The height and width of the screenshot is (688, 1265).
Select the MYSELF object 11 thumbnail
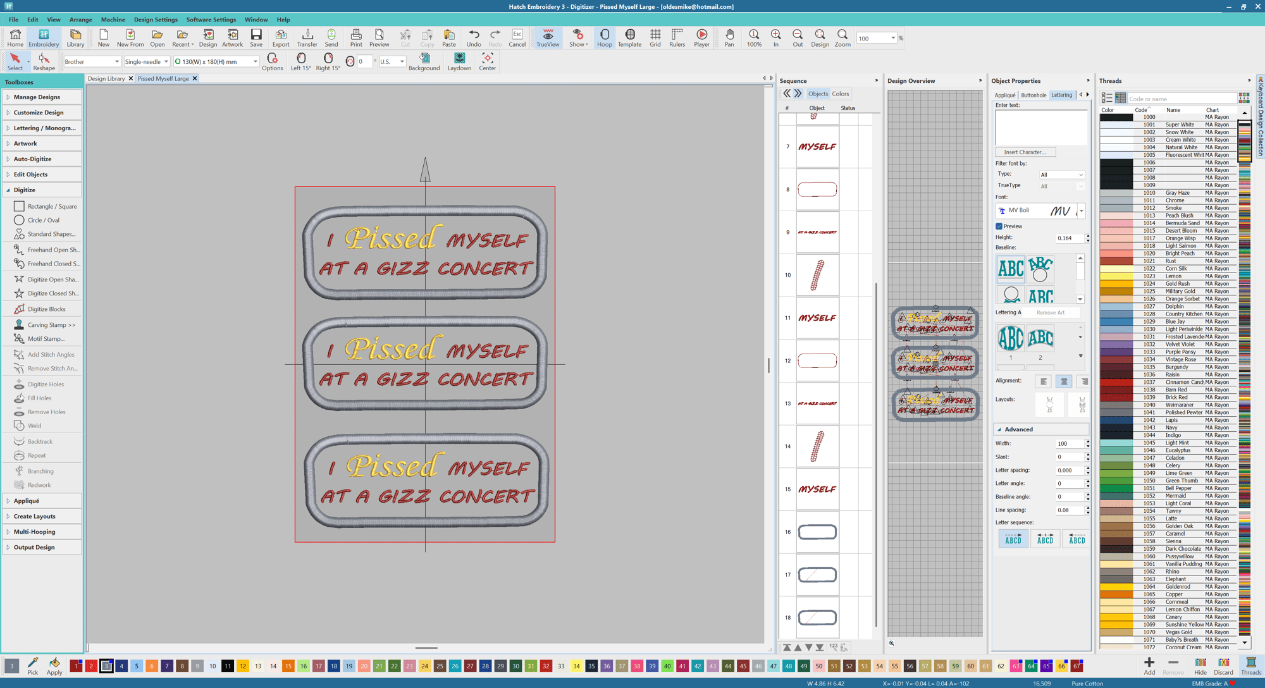point(817,318)
